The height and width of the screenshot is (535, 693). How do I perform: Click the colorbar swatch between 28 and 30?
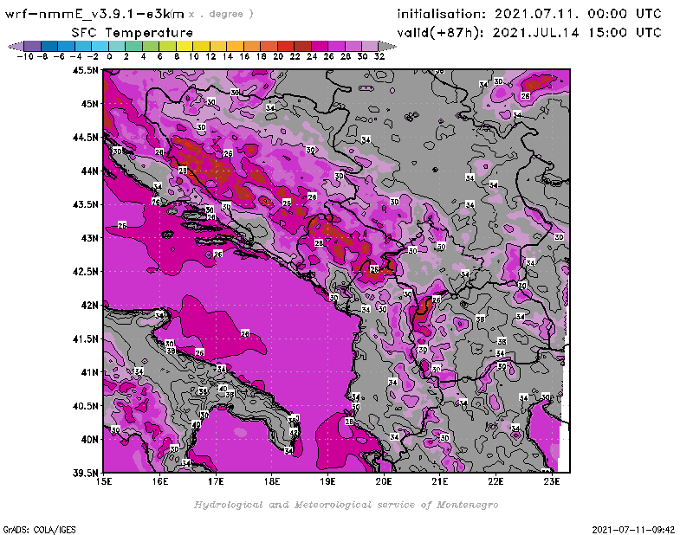353,46
